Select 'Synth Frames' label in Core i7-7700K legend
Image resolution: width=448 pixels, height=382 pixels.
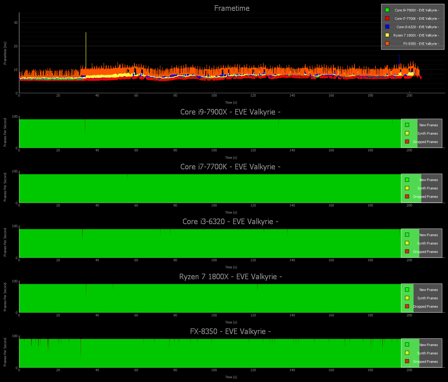click(x=428, y=188)
